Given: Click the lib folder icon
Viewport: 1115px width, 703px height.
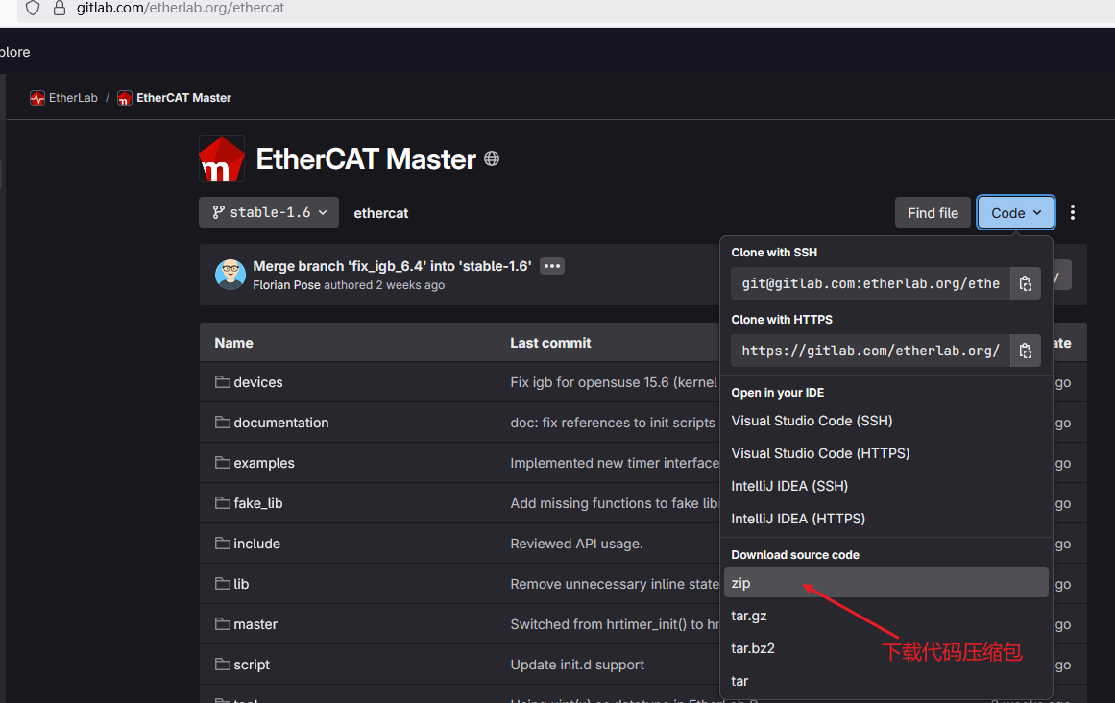Looking at the screenshot, I should pos(223,584).
